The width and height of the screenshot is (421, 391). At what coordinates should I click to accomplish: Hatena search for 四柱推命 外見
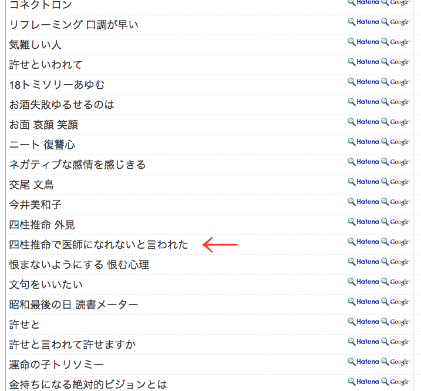(x=363, y=222)
